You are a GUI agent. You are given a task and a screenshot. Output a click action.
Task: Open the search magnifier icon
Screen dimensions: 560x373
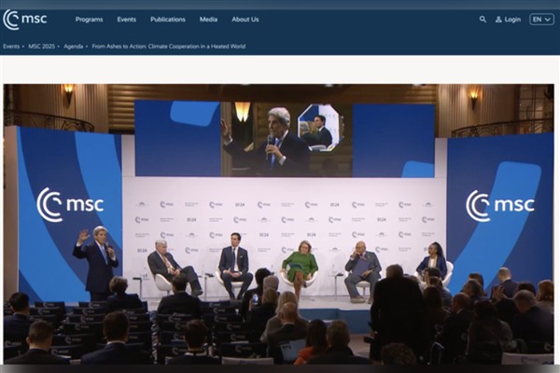[x=483, y=19]
